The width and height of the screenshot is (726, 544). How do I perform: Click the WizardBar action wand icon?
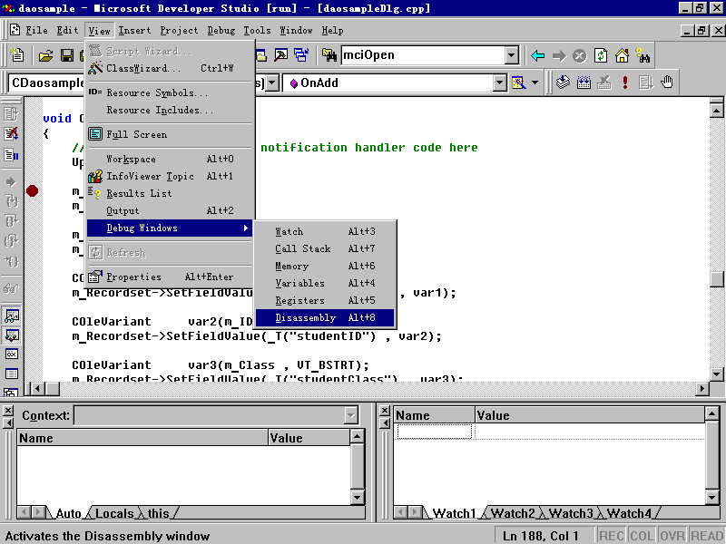(x=518, y=83)
